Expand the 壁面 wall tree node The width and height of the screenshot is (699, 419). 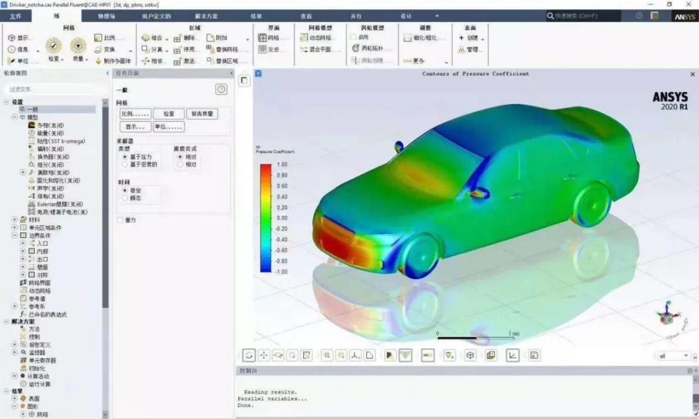[23, 266]
